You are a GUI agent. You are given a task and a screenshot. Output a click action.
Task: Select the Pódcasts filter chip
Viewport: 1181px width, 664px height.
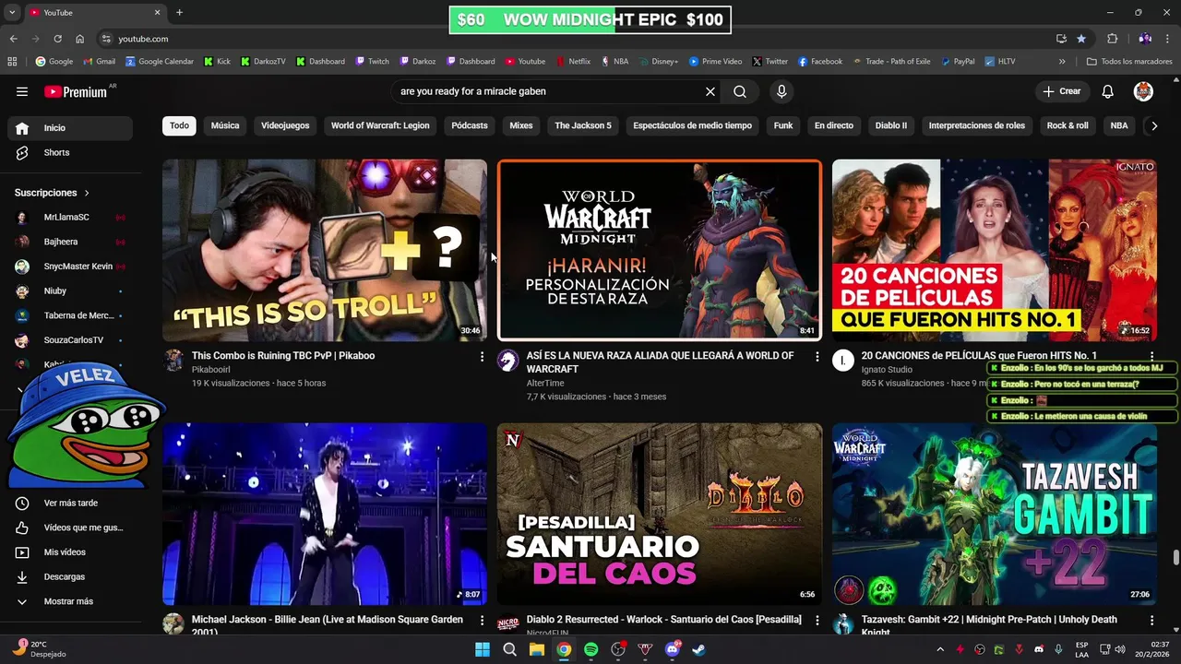click(x=470, y=125)
